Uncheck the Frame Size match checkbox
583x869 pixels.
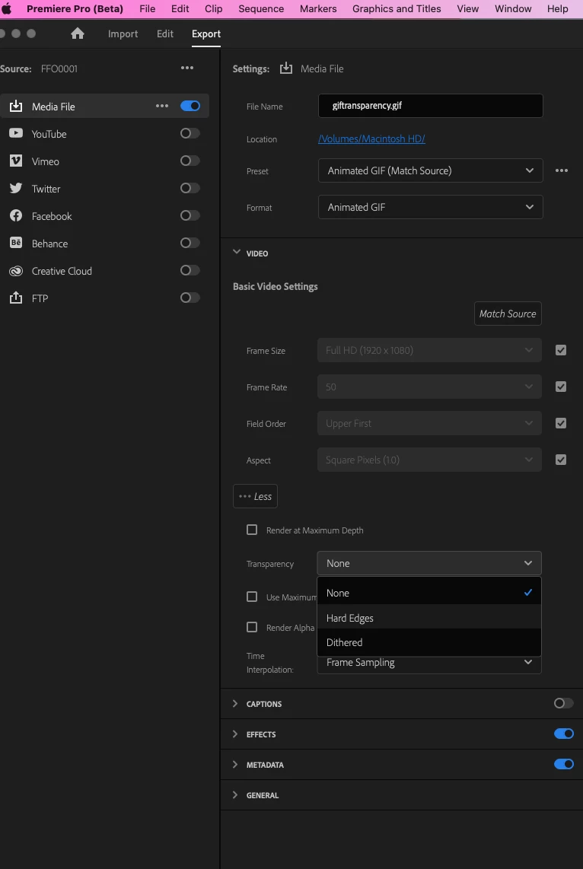(x=561, y=350)
